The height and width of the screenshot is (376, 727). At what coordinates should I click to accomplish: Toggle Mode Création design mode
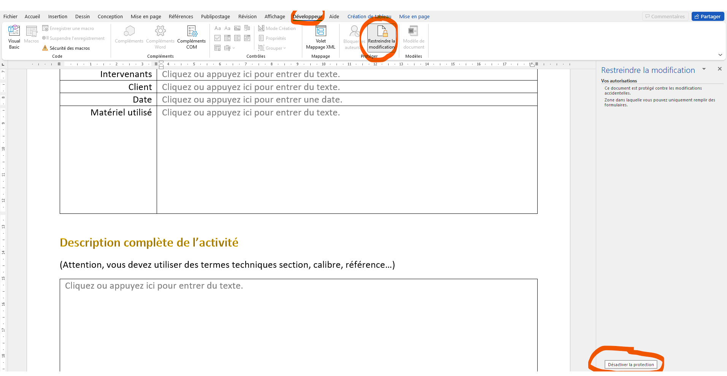(277, 28)
